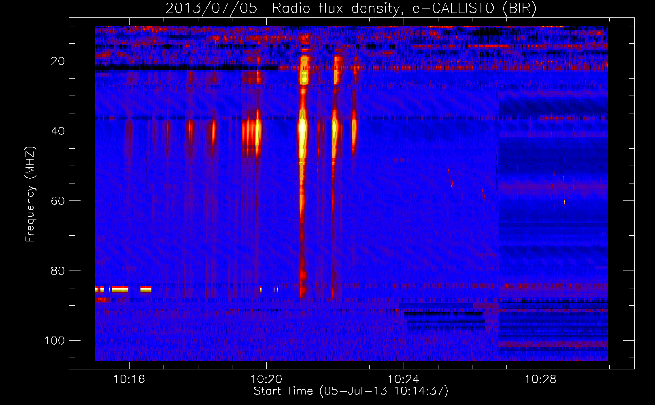Click the '10:20' time tick label
This screenshot has height=405, width=655.
[x=266, y=379]
